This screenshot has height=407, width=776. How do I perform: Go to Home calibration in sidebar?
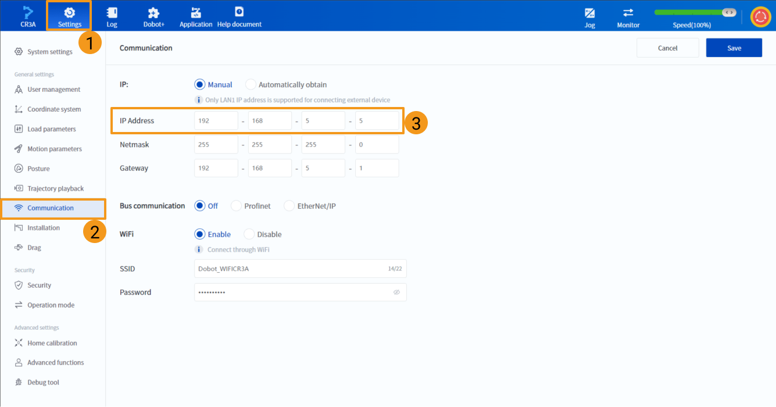pyautogui.click(x=52, y=343)
